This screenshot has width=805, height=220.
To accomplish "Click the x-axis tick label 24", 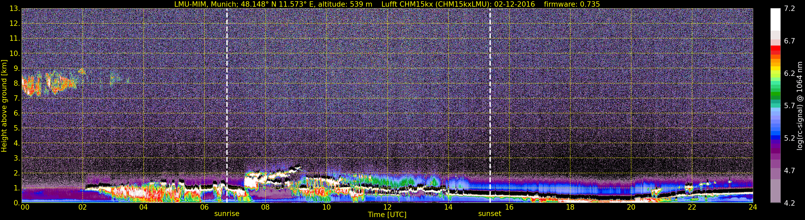I will [x=753, y=207].
